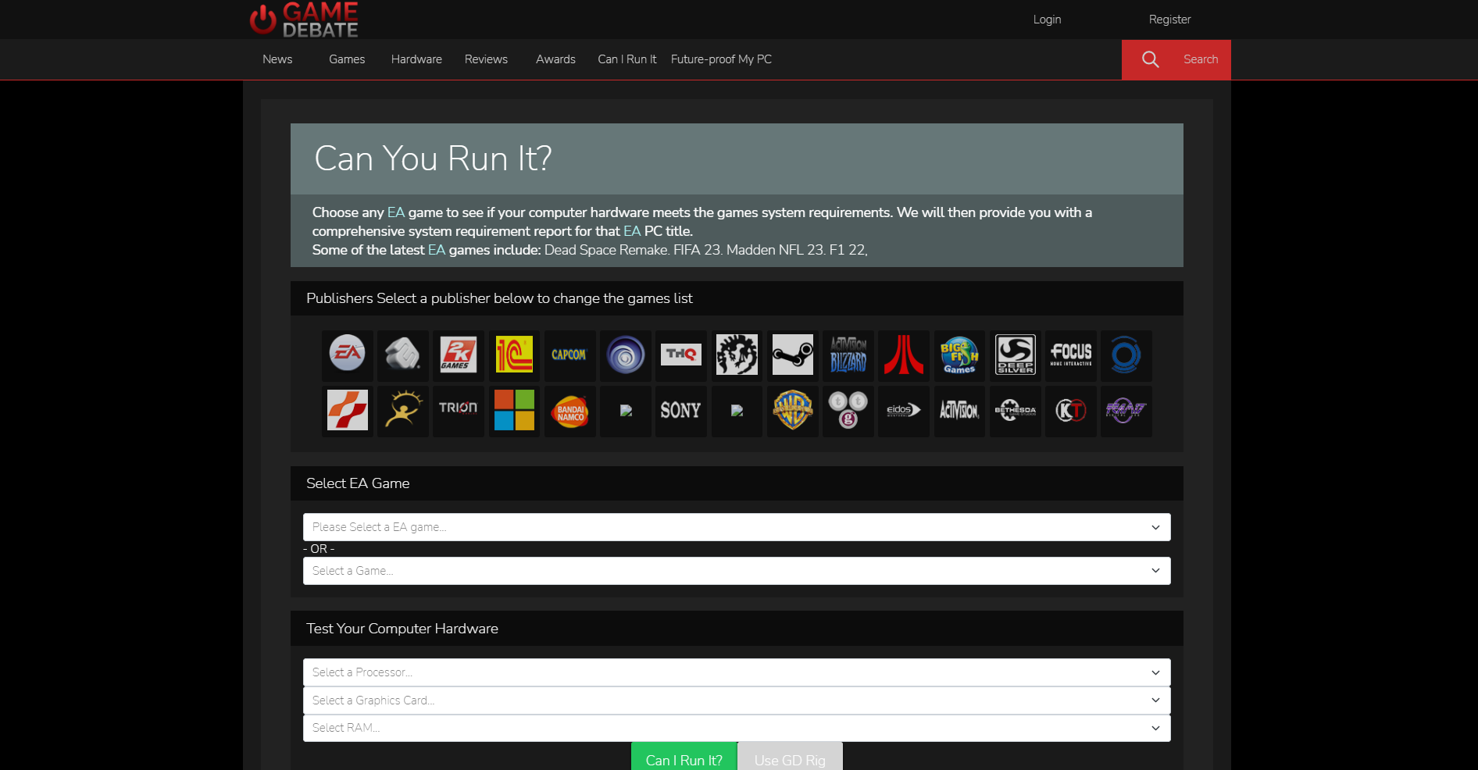Click the Login link
Image resolution: width=1478 pixels, height=770 pixels.
1047,20
